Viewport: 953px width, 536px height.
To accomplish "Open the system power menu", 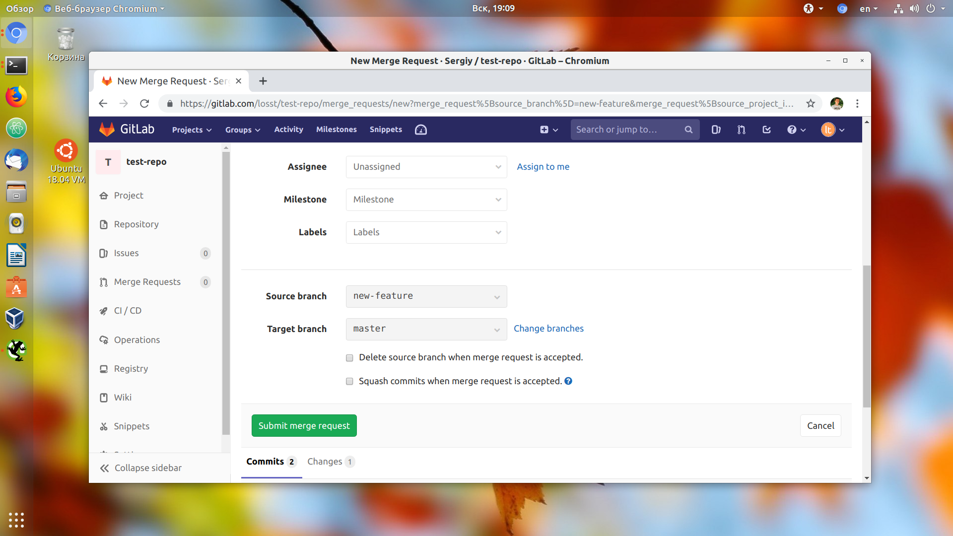I will point(936,8).
